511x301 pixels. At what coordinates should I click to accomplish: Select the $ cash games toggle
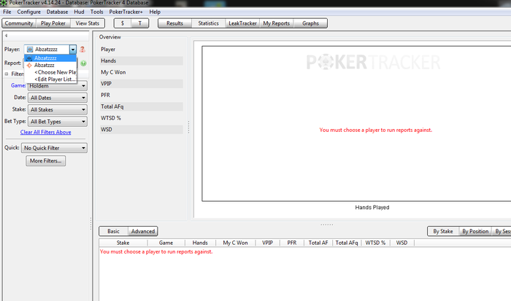123,23
